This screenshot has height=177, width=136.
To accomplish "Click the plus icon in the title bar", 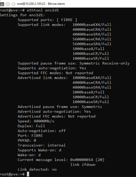I will pos(13,4).
